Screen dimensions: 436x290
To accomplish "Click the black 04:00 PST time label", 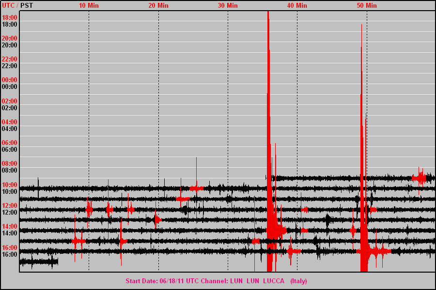I will click(x=10, y=129).
